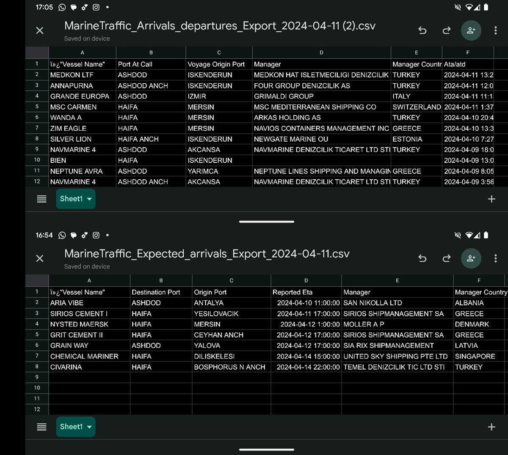Open share dialog in the Expected_arrivals file

pos(471,258)
